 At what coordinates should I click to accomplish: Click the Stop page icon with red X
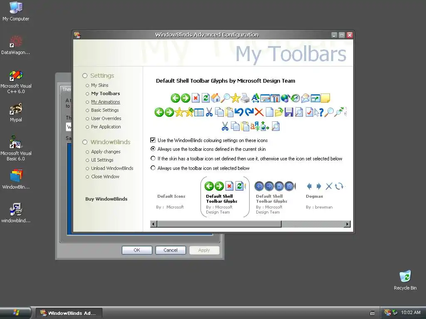tap(196, 98)
